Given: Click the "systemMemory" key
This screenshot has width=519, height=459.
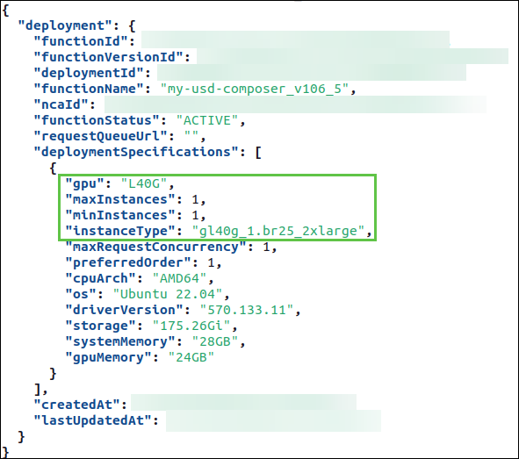Looking at the screenshot, I should tap(120, 341).
